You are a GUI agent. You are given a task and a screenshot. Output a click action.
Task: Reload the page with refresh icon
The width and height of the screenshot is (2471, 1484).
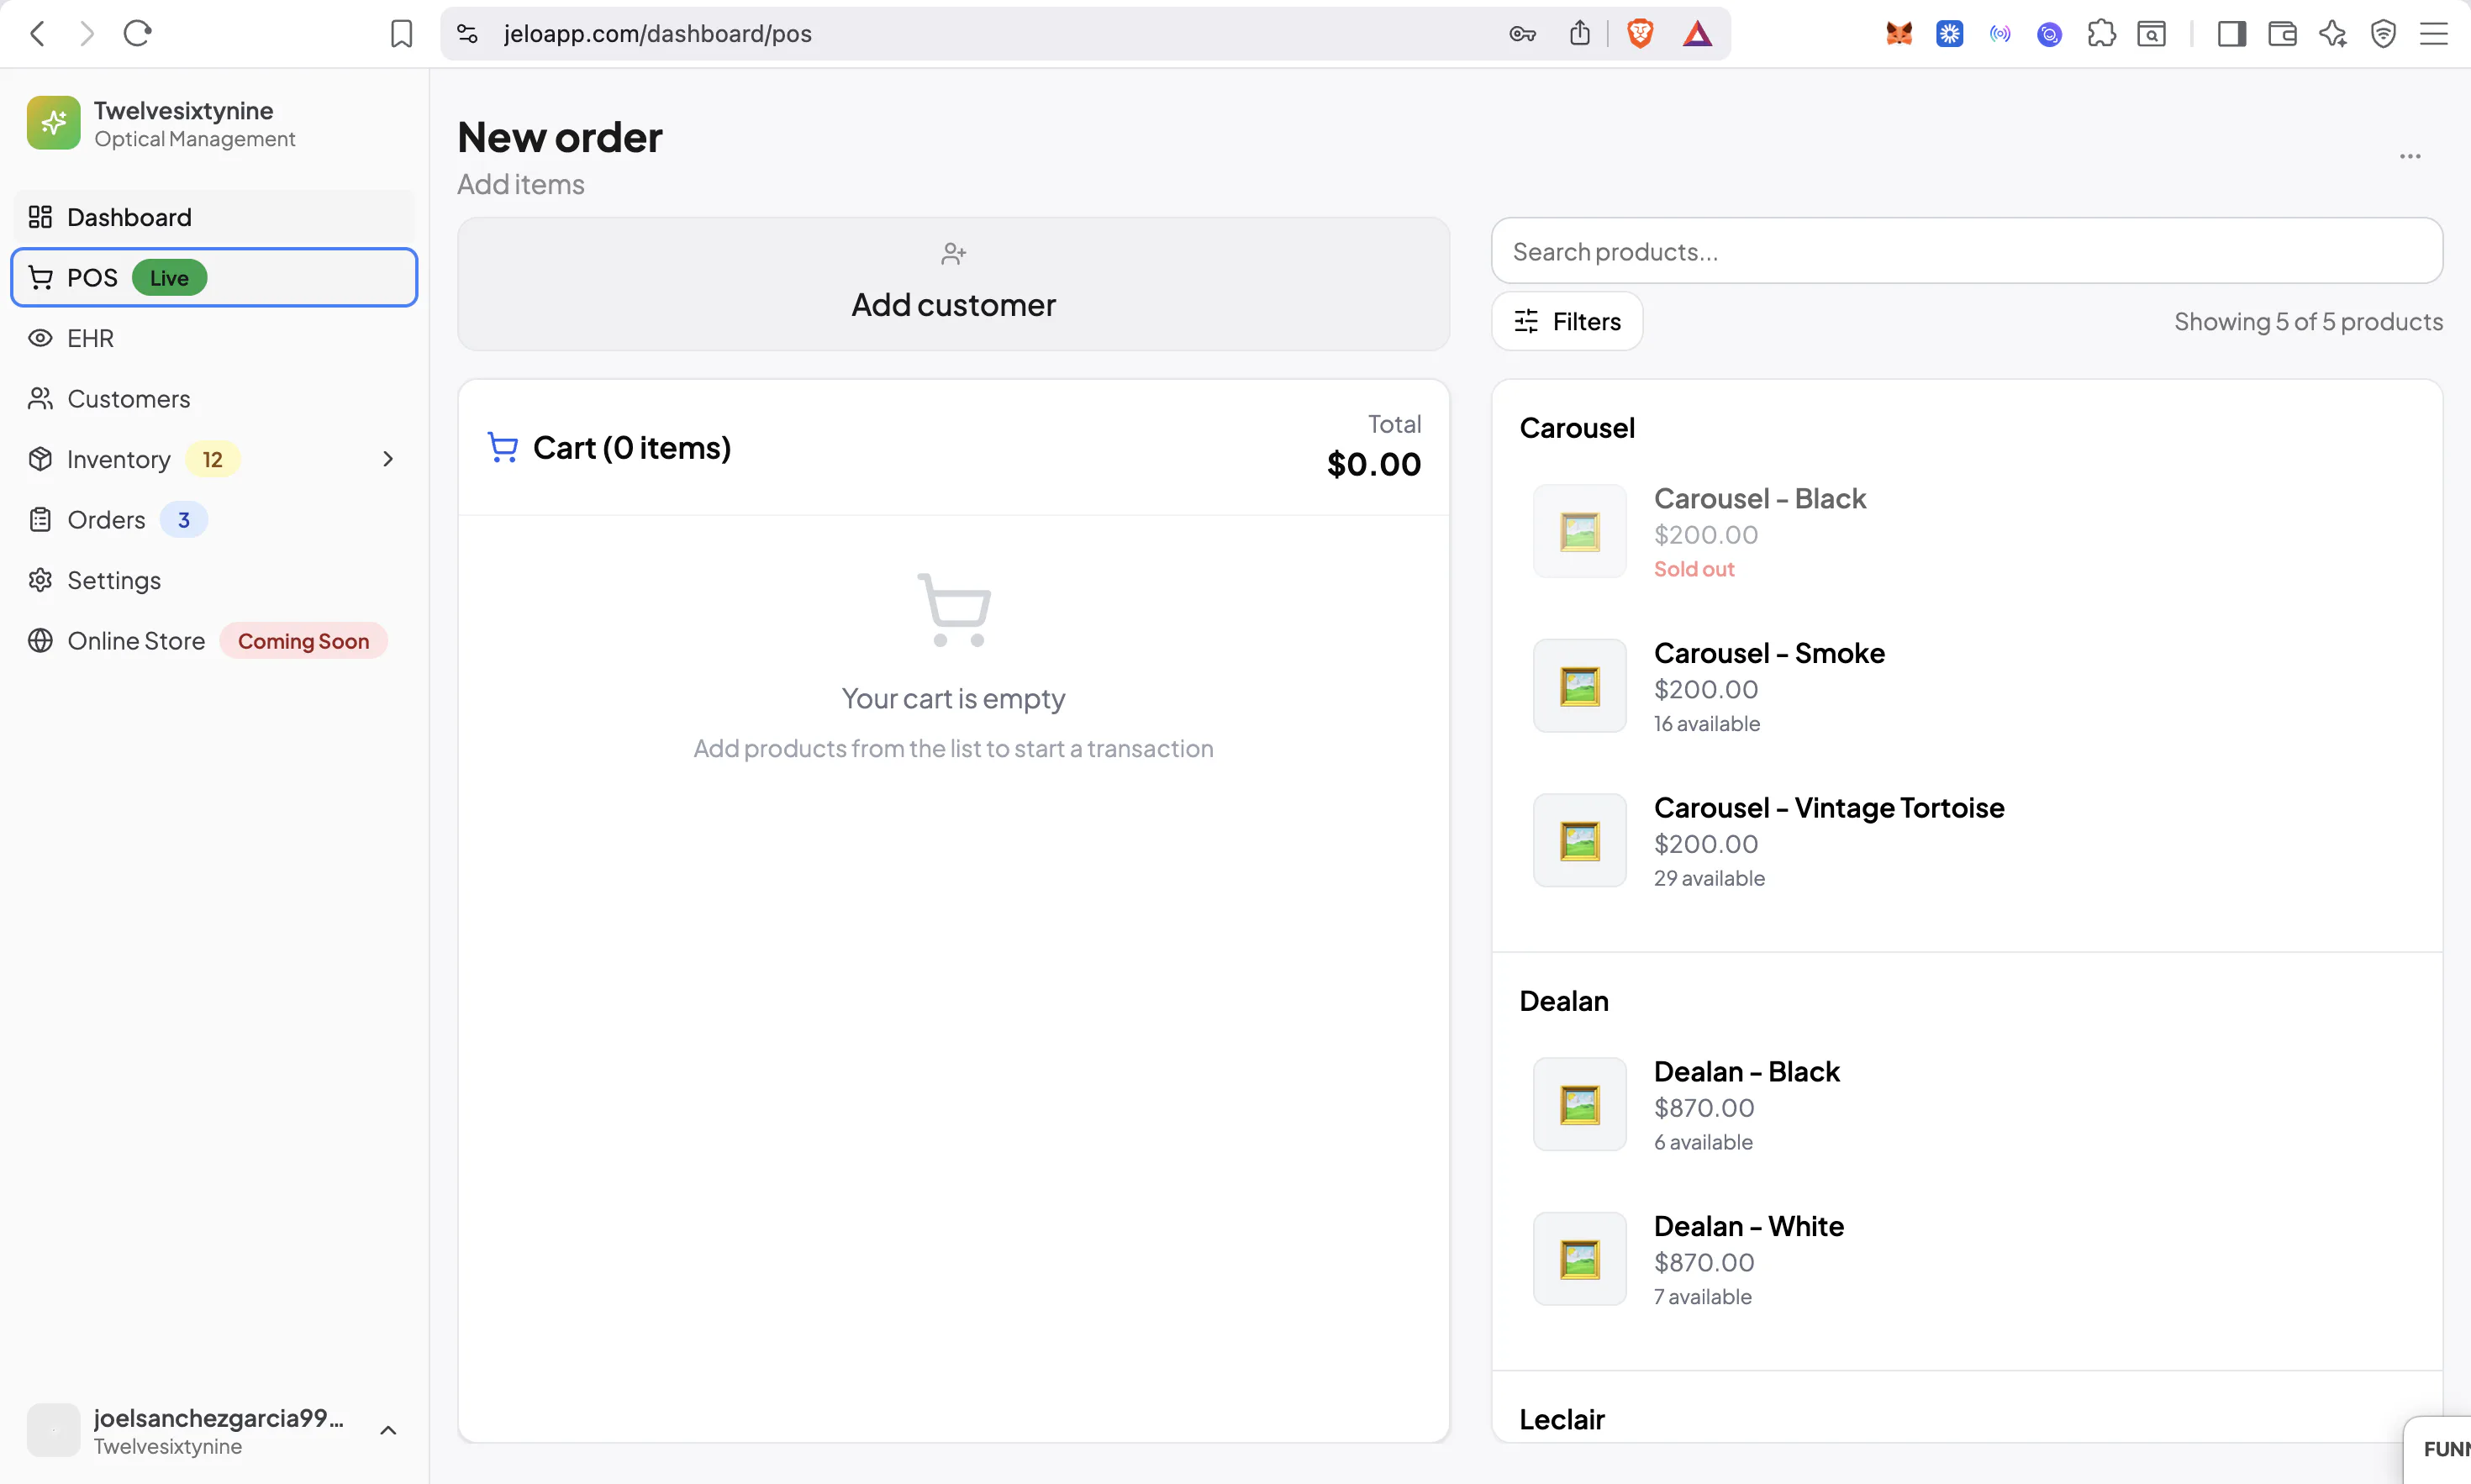point(137,34)
